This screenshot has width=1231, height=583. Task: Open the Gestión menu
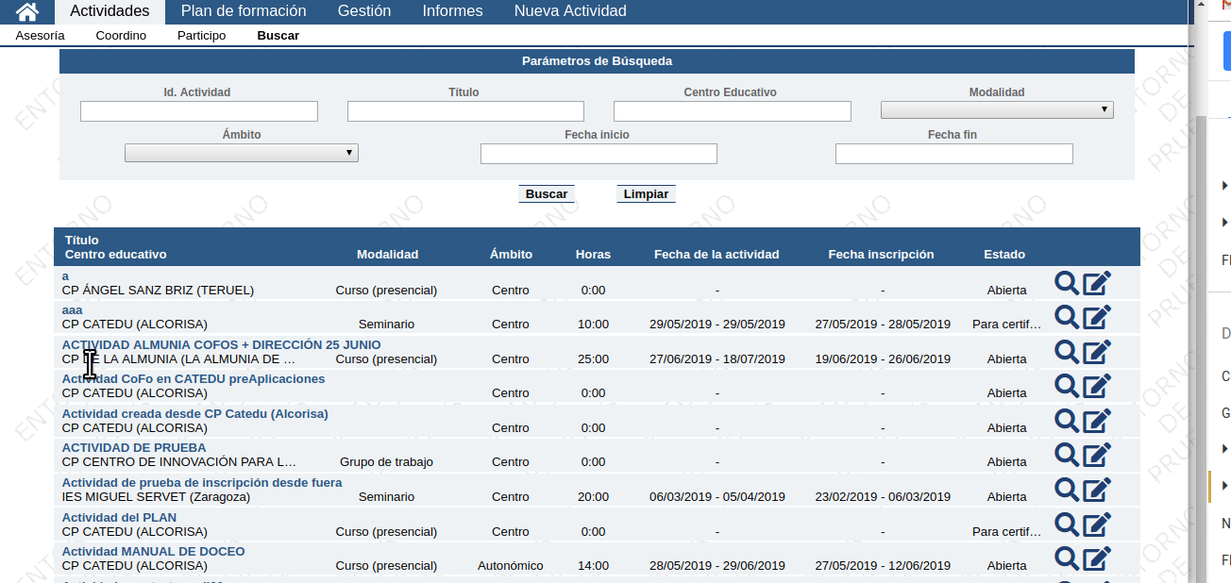(364, 11)
